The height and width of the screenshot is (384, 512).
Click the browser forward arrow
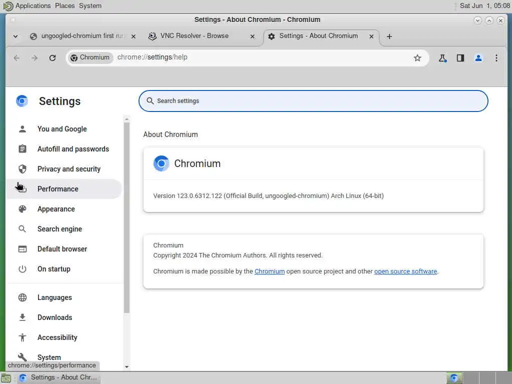34,58
